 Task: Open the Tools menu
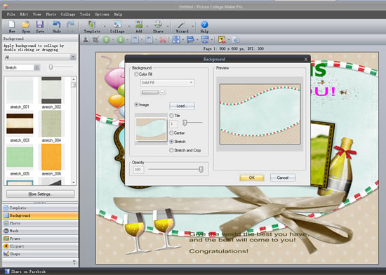[85, 14]
